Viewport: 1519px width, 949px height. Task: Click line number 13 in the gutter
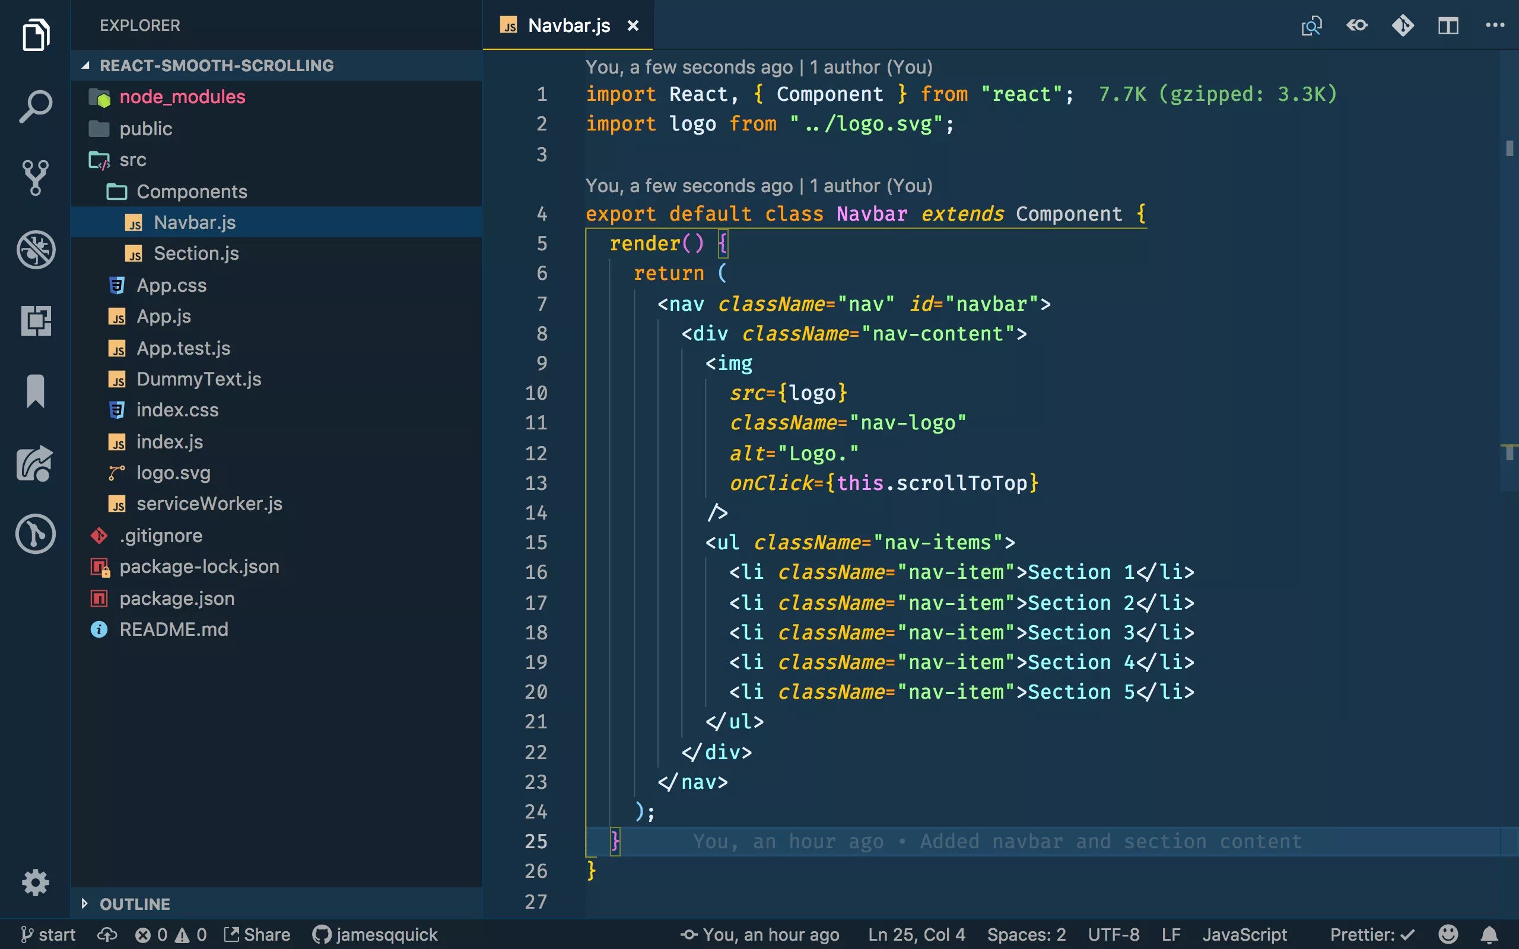536,483
